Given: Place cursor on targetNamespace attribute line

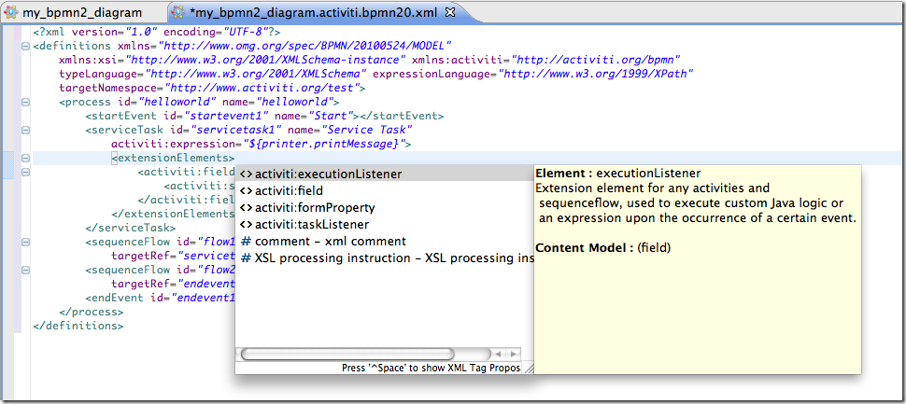Looking at the screenshot, I should click(211, 89).
